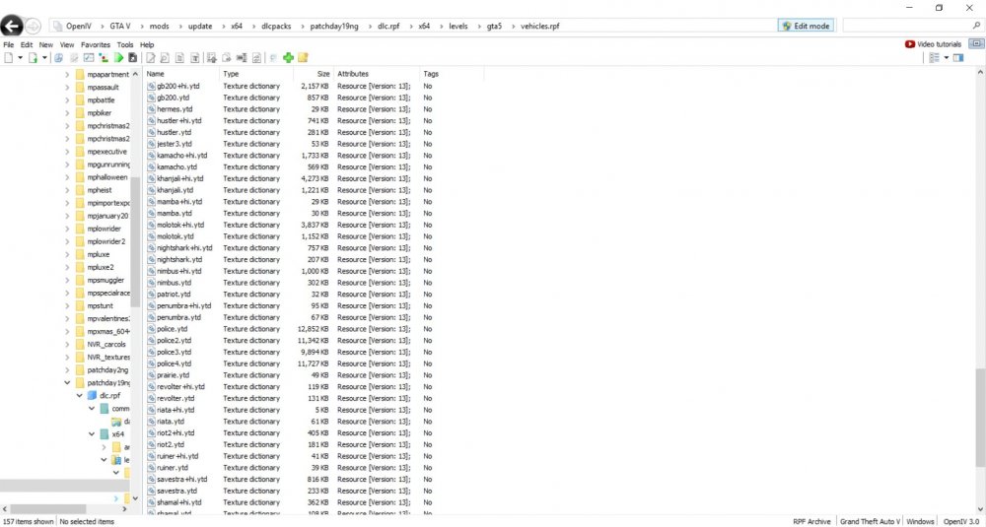Open the File menu
The image size is (986, 527).
8,44
